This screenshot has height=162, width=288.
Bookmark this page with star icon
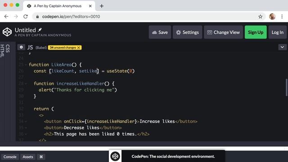(260, 17)
